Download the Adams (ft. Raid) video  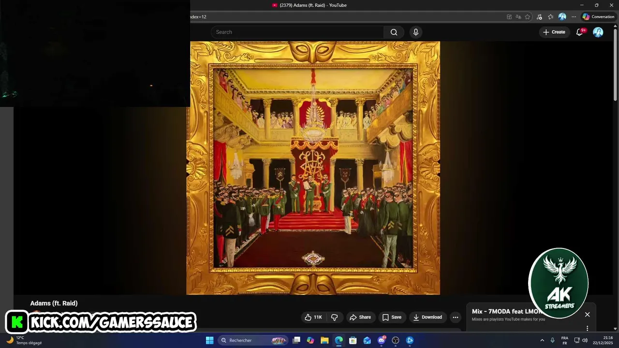click(427, 317)
